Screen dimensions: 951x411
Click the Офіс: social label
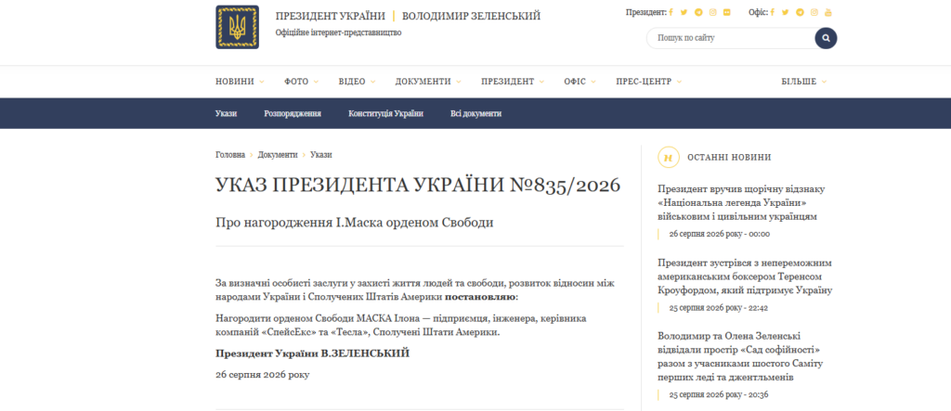click(x=758, y=12)
